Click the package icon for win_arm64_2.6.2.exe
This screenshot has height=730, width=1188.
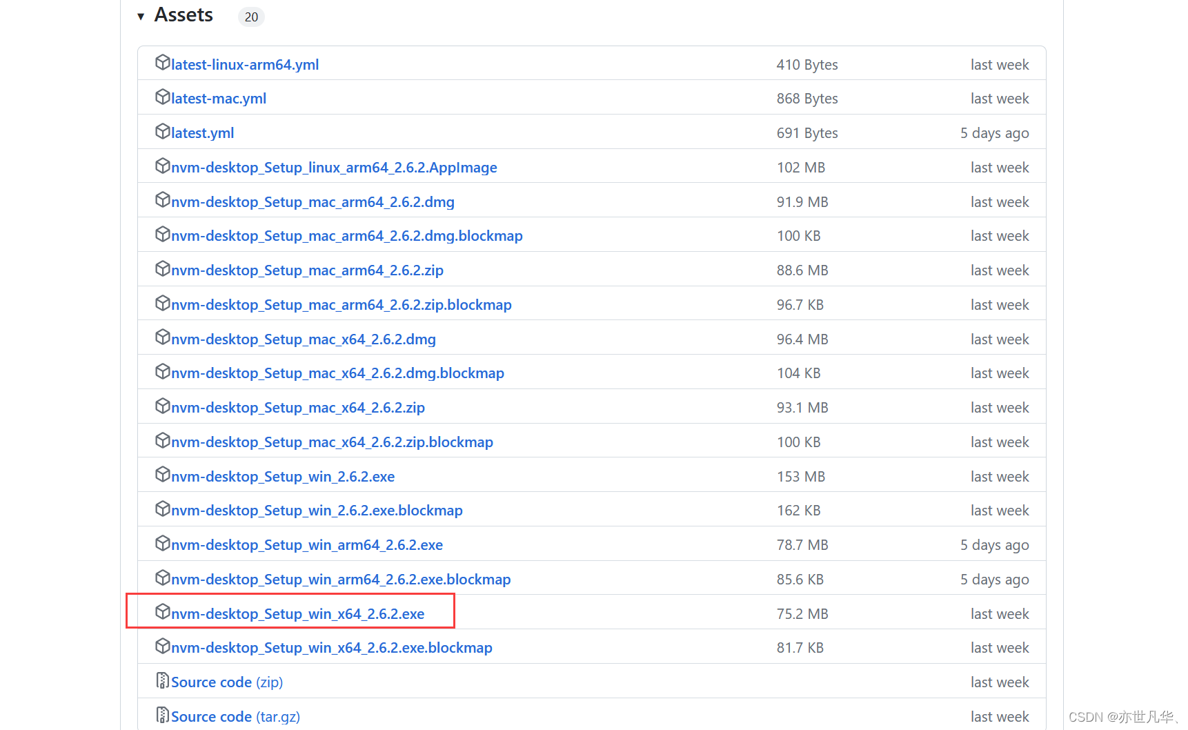click(163, 543)
